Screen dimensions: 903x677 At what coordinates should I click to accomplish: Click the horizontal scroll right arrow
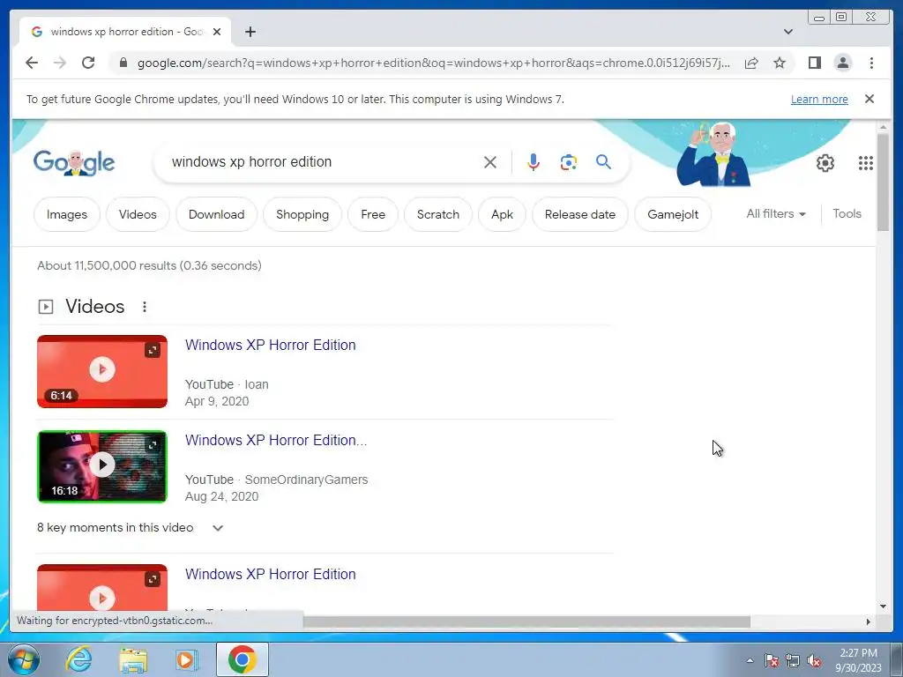[x=869, y=621]
